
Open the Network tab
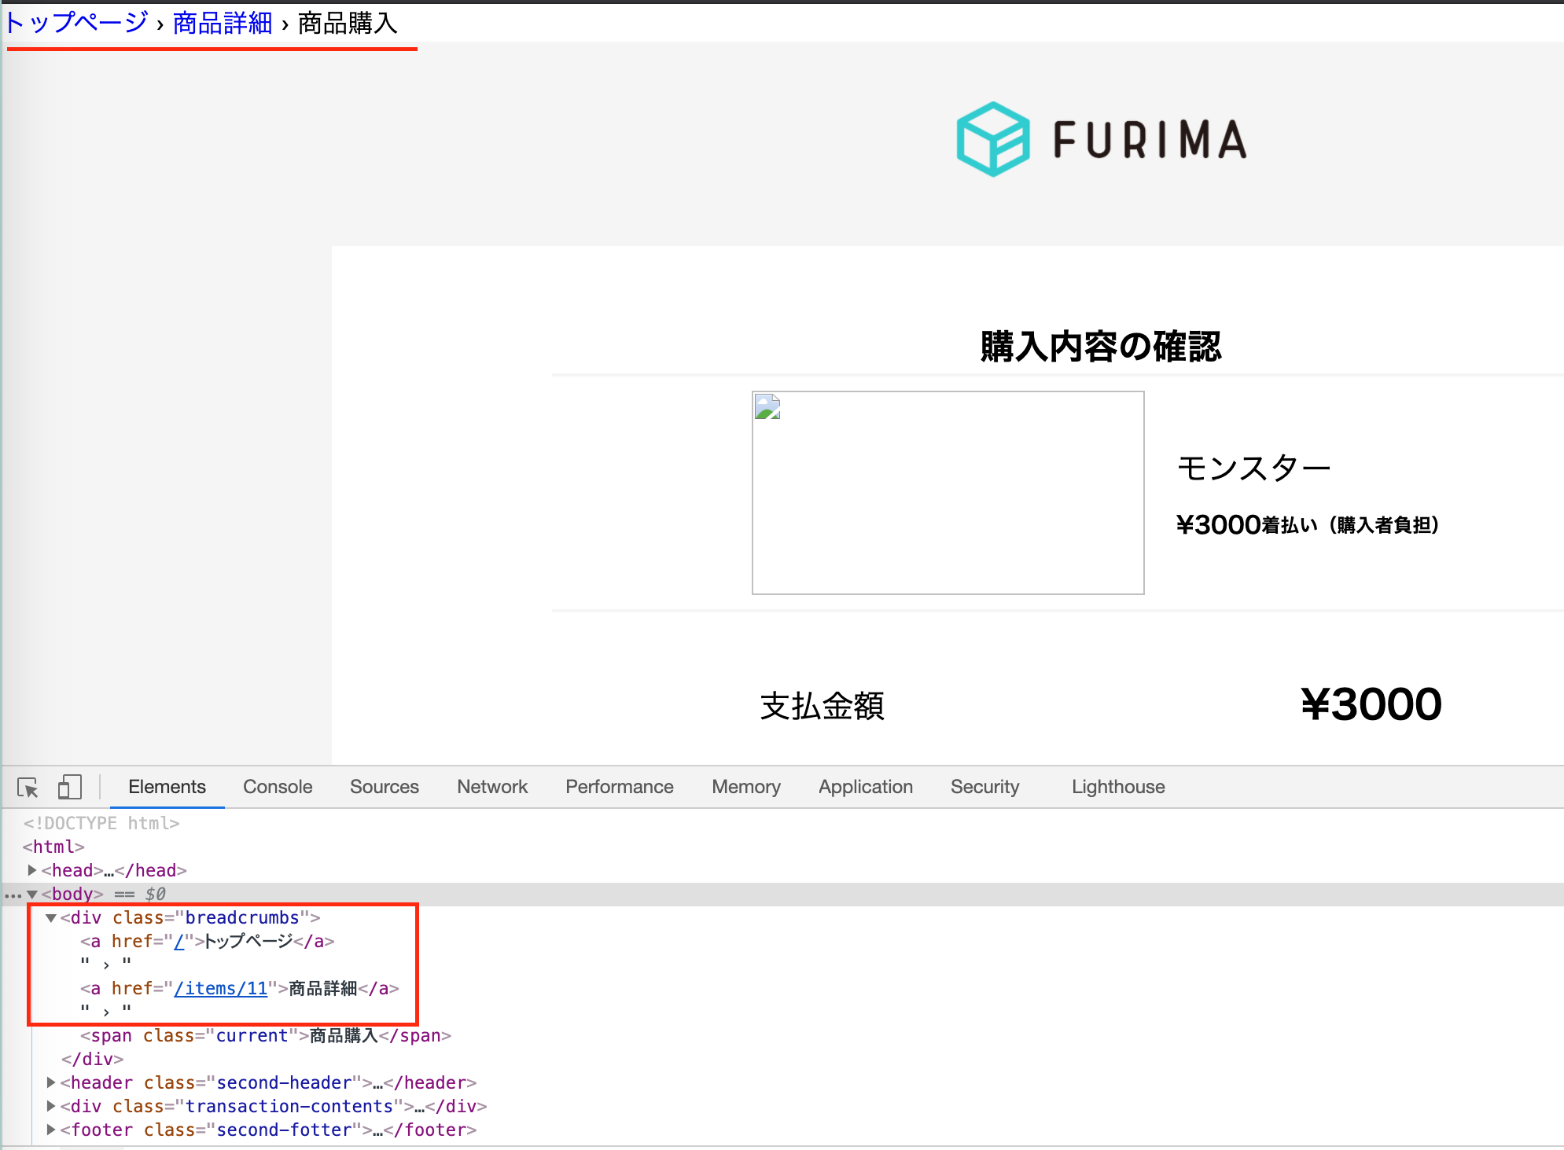492,787
